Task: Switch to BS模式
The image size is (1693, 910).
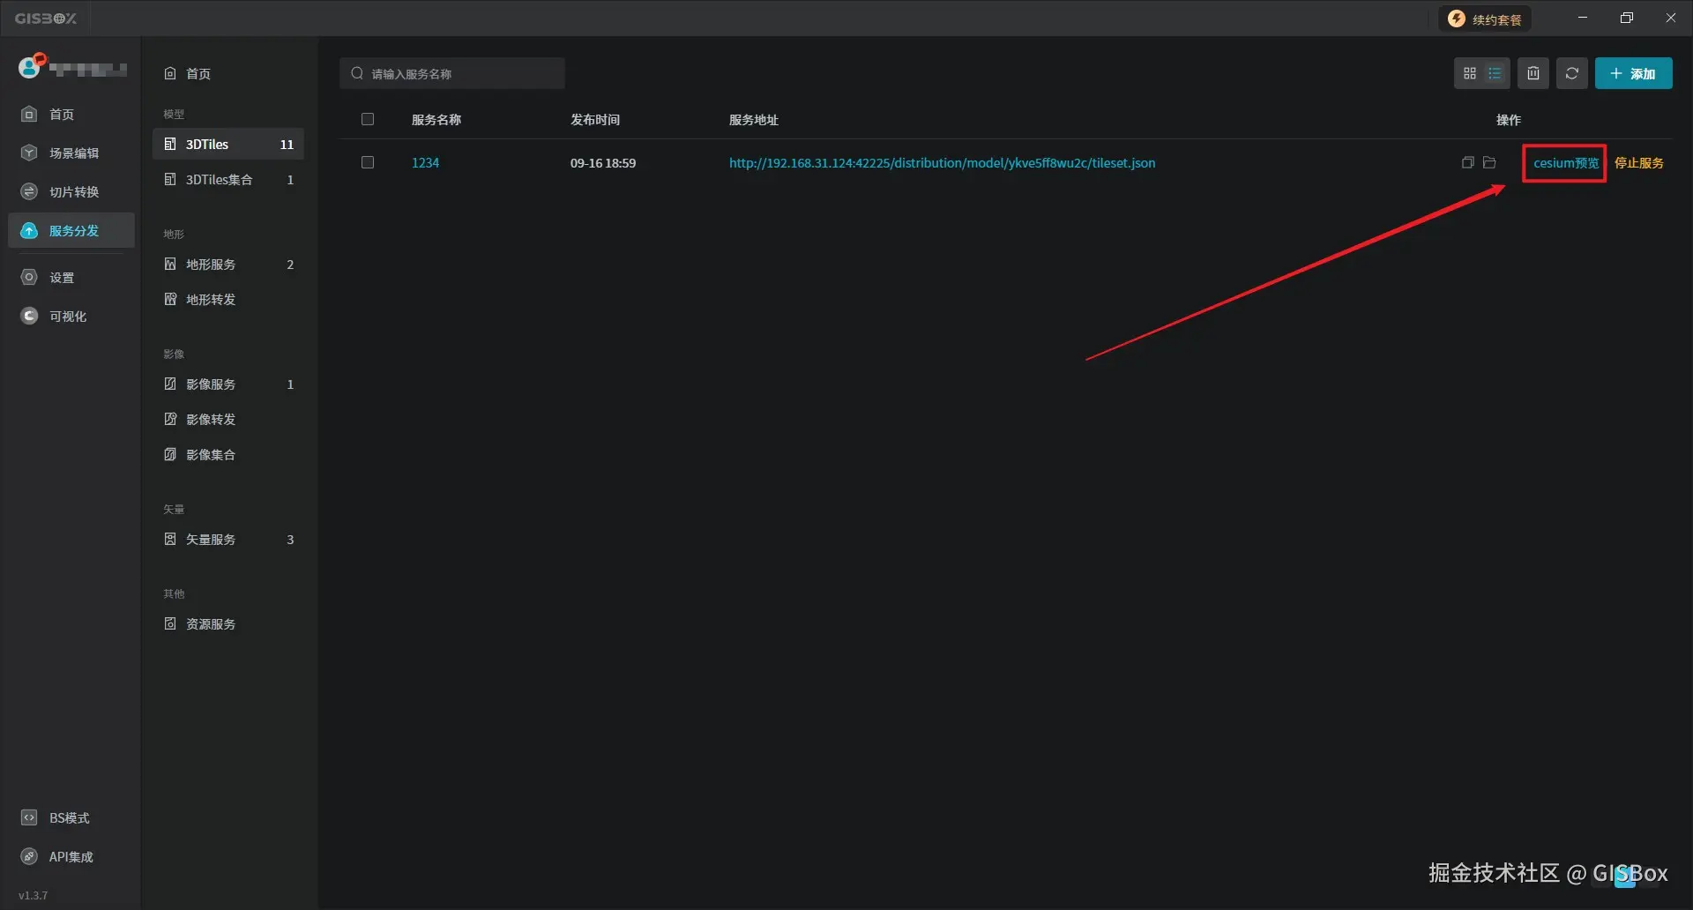Action: pos(71,818)
